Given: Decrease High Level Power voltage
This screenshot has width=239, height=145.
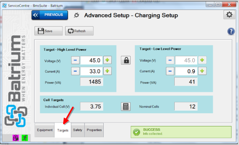Looking at the screenshot, I should tap(75, 60).
